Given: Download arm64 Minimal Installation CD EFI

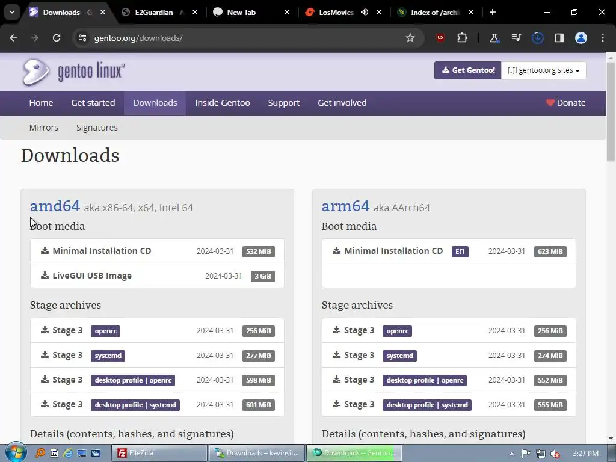Looking at the screenshot, I should tap(449, 251).
